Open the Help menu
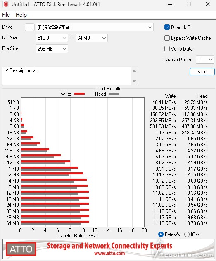216x261 pixels. coord(21,15)
